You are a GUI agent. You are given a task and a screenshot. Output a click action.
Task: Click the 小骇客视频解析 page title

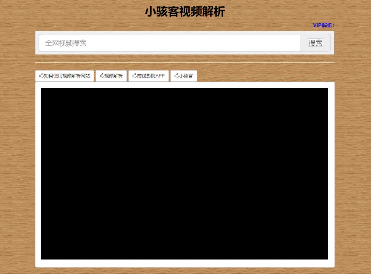point(185,11)
